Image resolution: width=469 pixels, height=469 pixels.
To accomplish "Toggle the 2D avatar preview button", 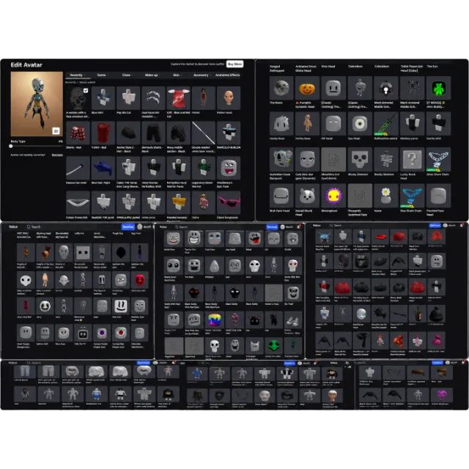I will point(56,130).
